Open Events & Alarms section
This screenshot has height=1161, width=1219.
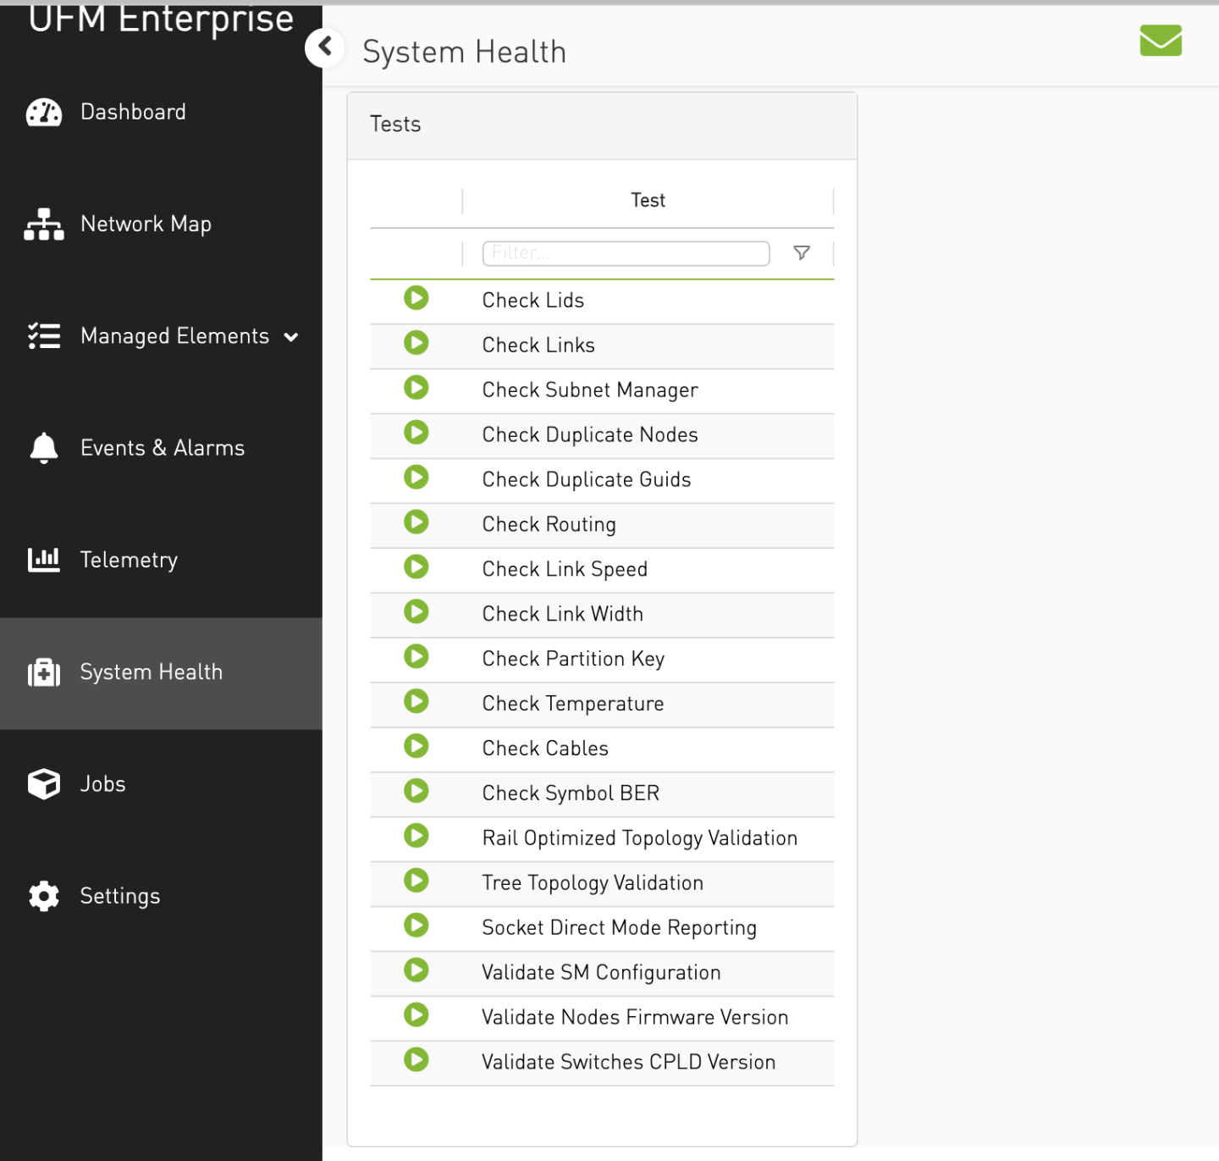pos(162,448)
